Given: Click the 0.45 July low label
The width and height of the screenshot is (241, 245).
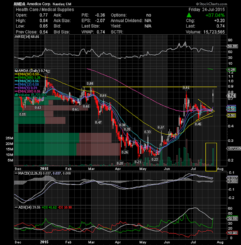Looking at the screenshot, I should tap(198, 124).
